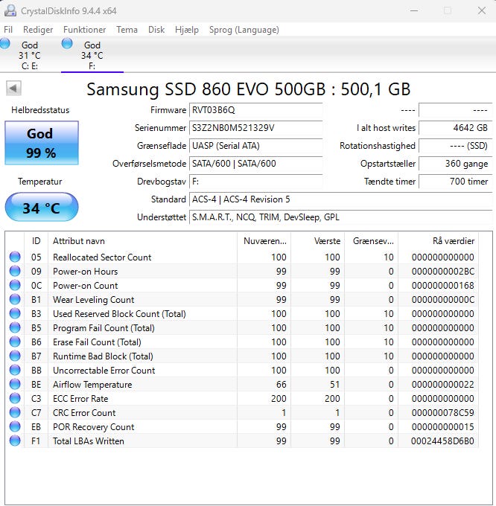This screenshot has width=496, height=506.
Task: Open the Fil menu
Action: (9, 30)
